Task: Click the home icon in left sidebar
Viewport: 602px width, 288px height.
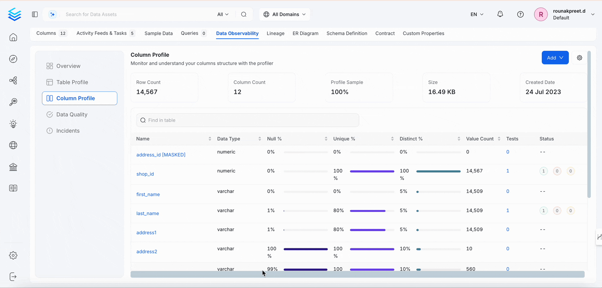Action: click(x=13, y=38)
